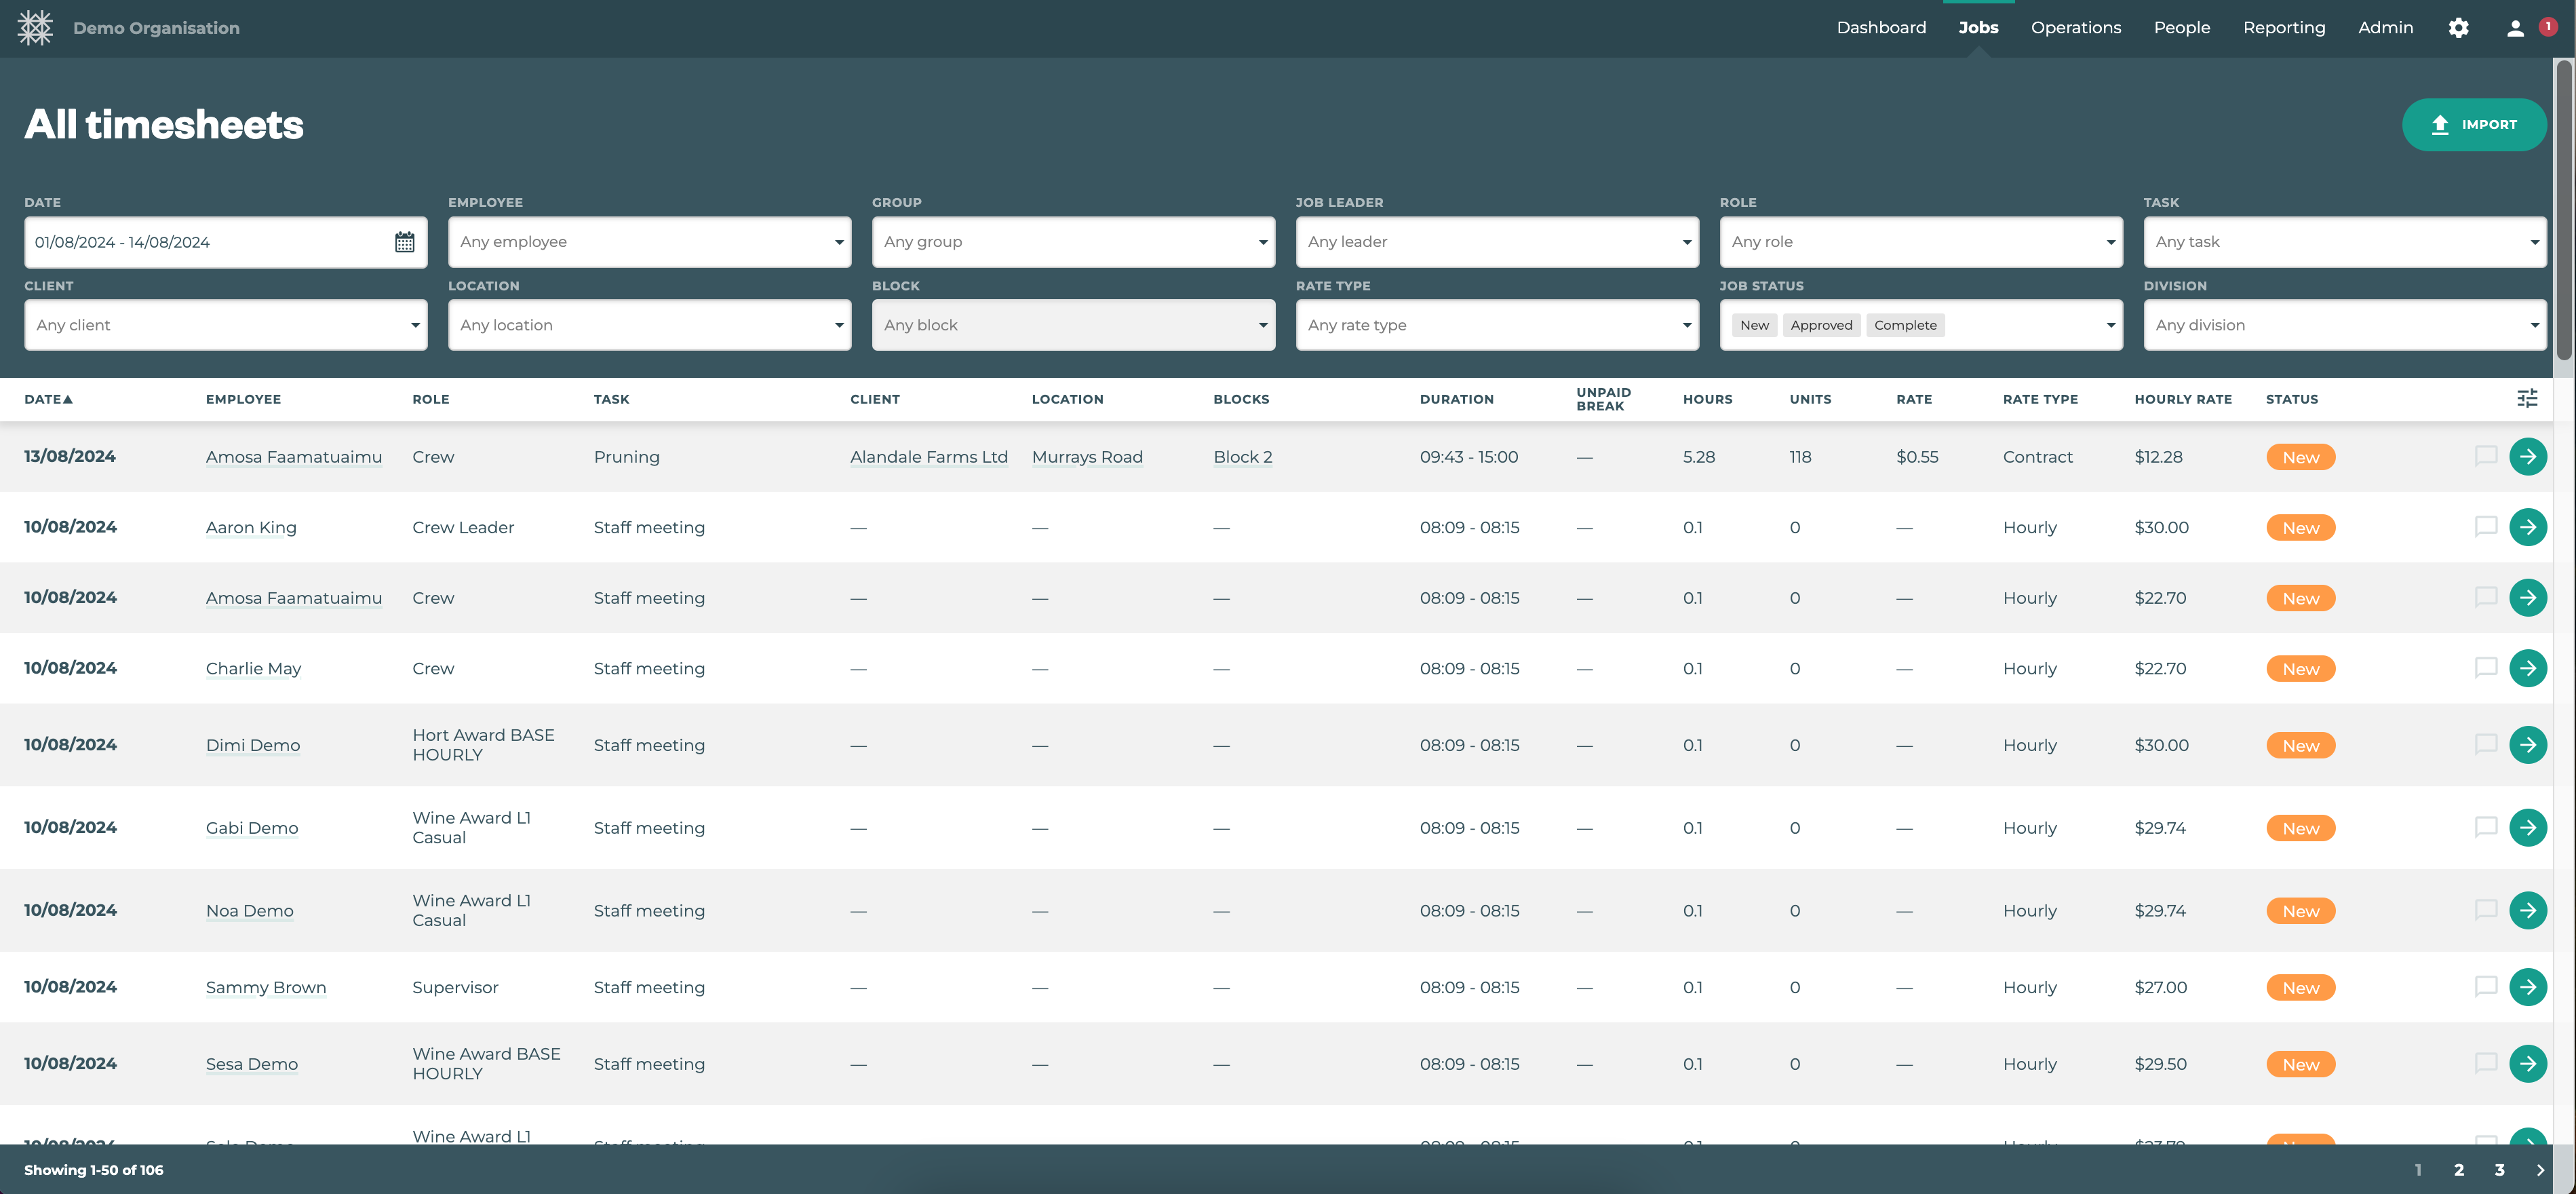
Task: Go to next page chevron
Action: [x=2540, y=1170]
